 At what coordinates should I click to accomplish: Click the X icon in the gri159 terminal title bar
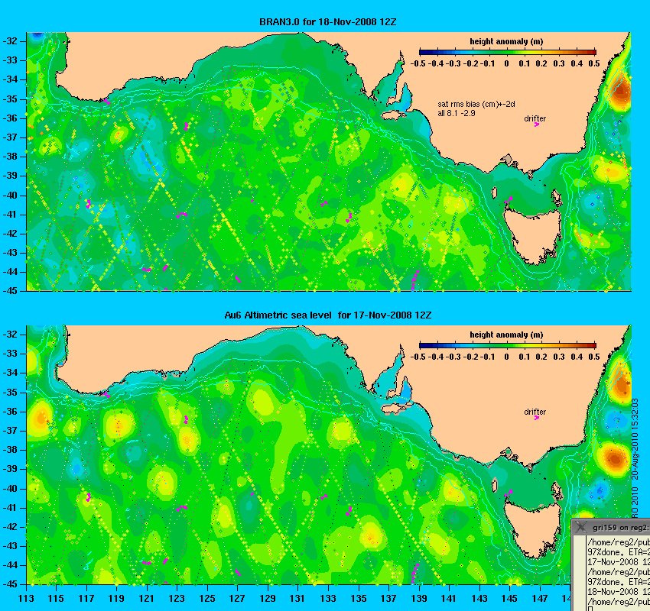(582, 527)
